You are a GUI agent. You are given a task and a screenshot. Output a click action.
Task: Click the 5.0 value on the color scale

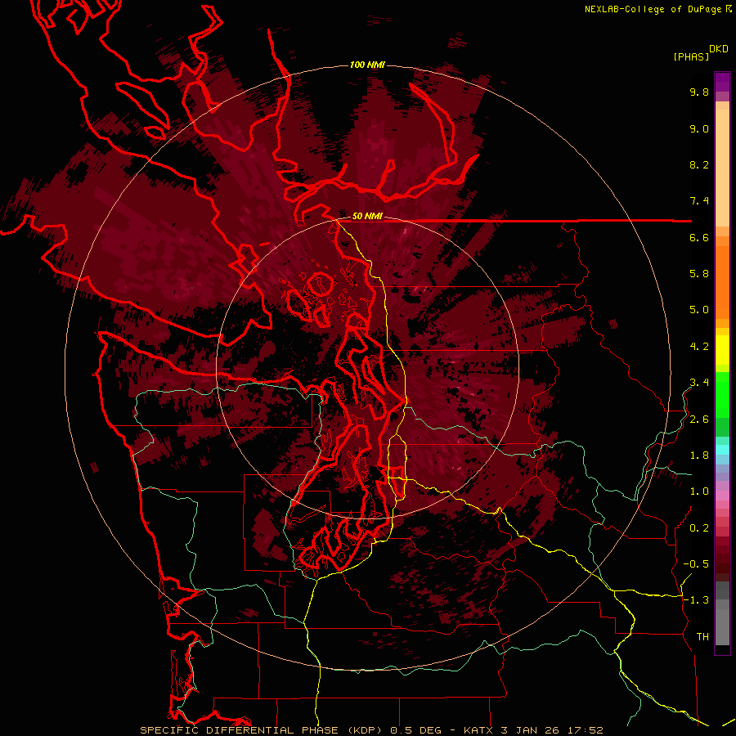[699, 310]
